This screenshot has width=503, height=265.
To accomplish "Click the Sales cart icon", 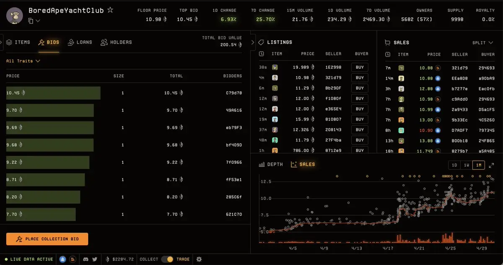I will (388, 43).
